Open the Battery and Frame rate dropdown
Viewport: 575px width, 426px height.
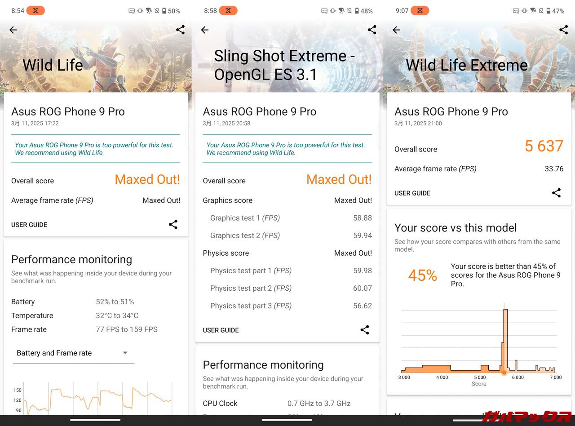pyautogui.click(x=73, y=353)
